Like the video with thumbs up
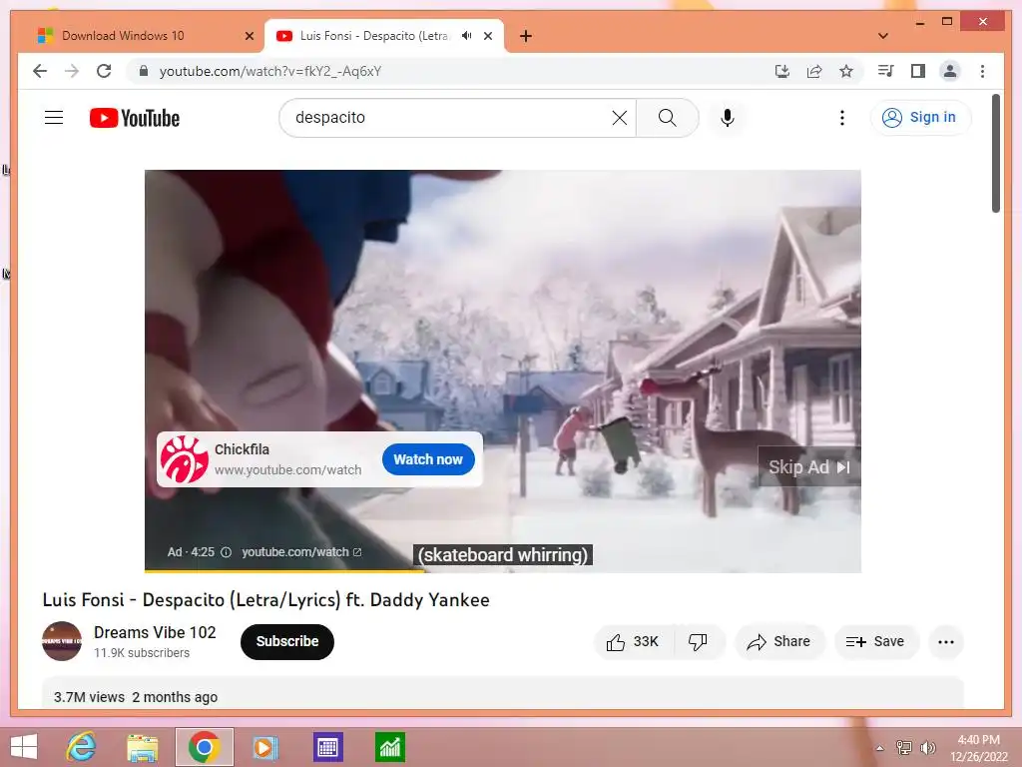This screenshot has height=767, width=1022. coord(632,642)
